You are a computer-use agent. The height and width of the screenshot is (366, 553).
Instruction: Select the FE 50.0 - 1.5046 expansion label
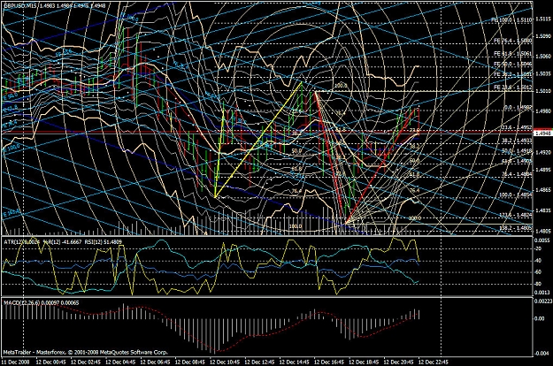[x=513, y=64]
